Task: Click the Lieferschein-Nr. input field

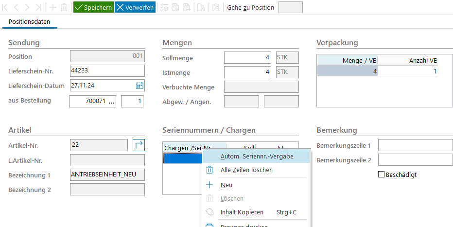Action: pyautogui.click(x=107, y=70)
